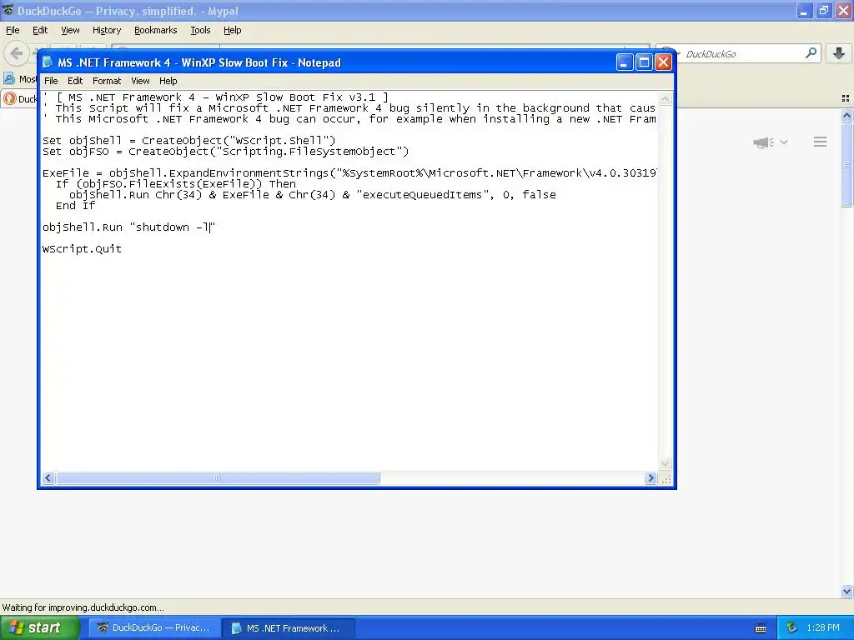Open the Notepad File menu
Image resolution: width=854 pixels, height=640 pixels.
pos(51,81)
